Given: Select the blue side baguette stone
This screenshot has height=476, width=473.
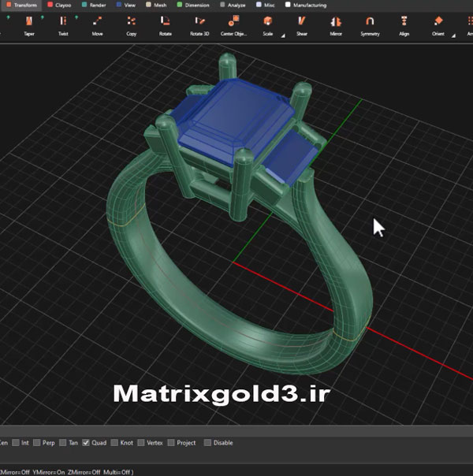Looking at the screenshot, I should [x=290, y=156].
